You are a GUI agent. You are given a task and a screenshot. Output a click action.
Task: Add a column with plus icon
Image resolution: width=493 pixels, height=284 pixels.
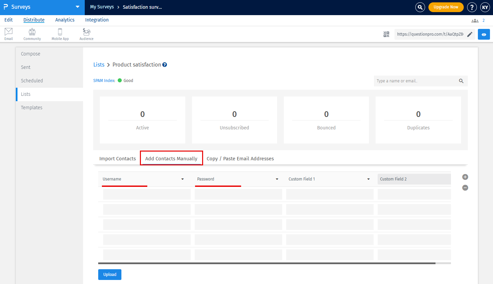465,177
